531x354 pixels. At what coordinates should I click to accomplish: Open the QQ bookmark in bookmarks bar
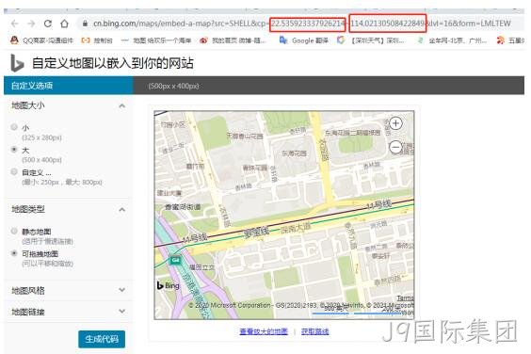tap(41, 40)
